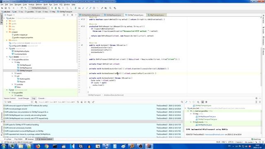
Task: Click the synchronize refresh icon in toolbar
Action: tap(9, 8)
